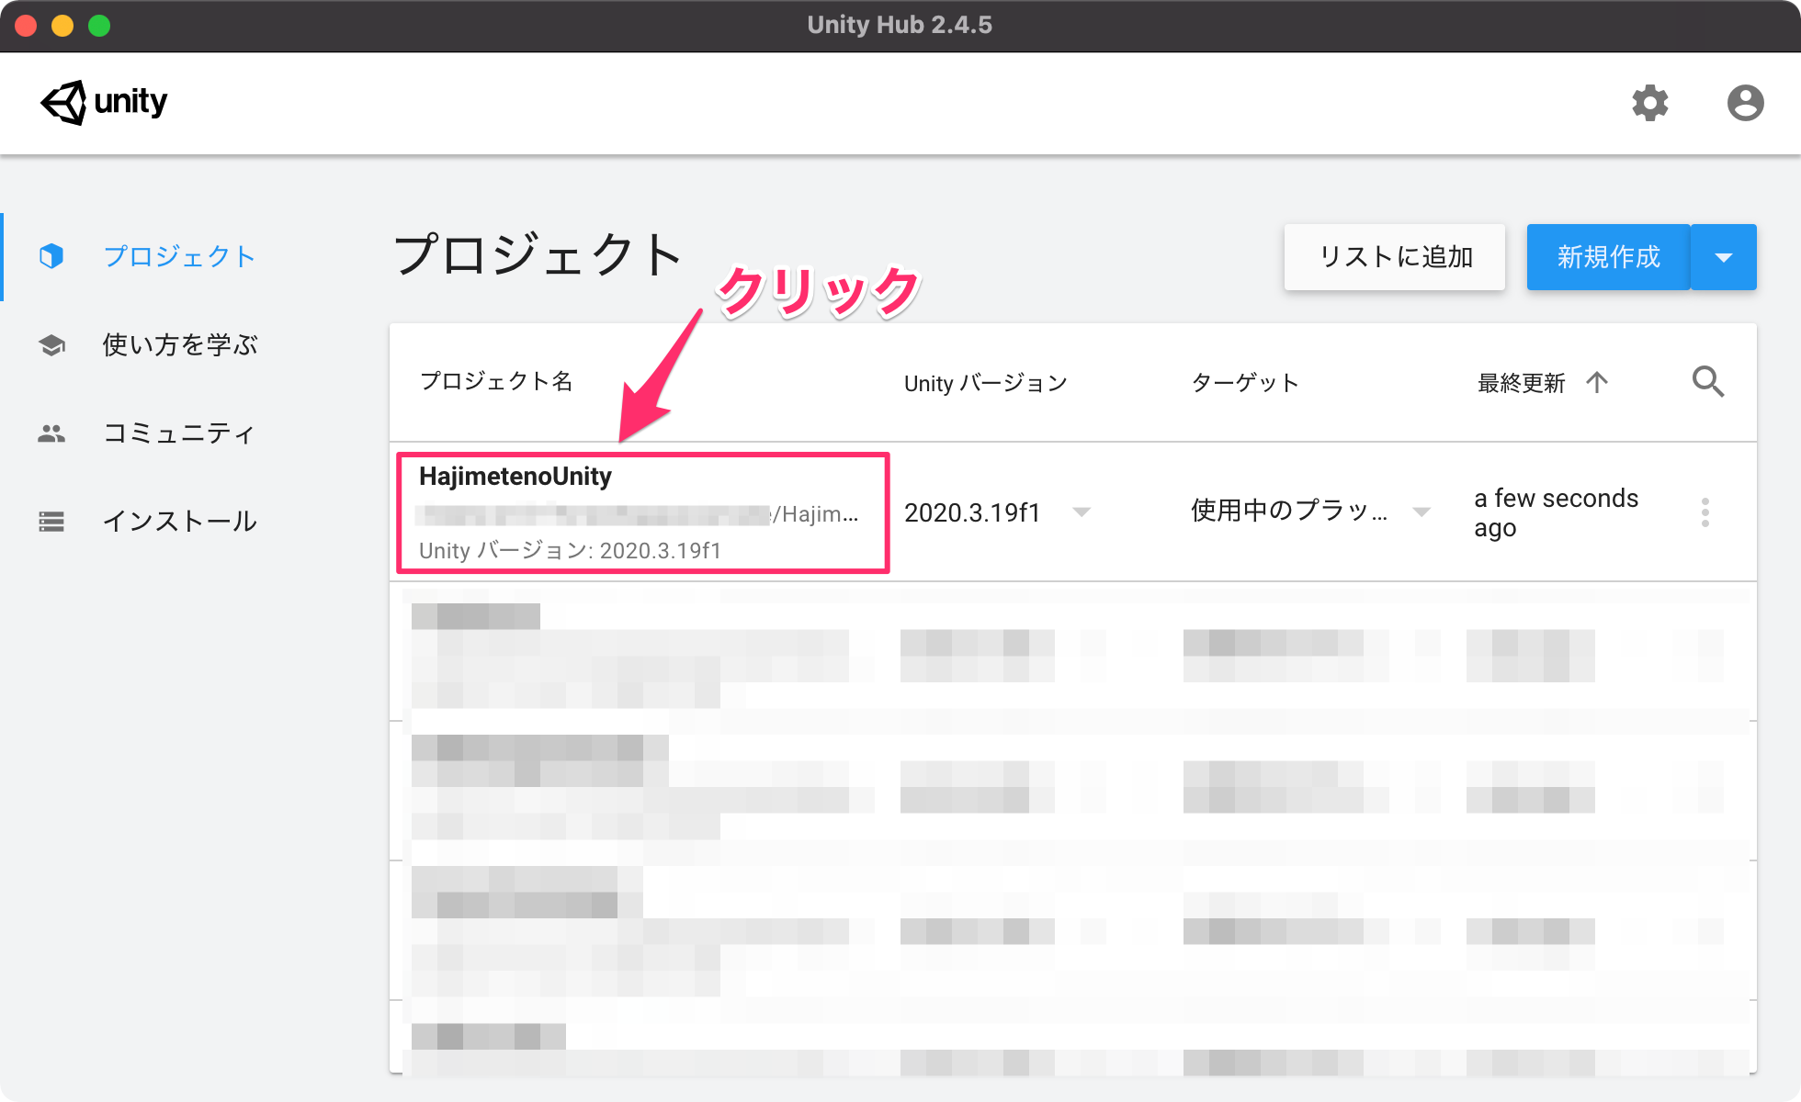Screen dimensions: 1801x1102
Task: Maximize the Unity Hub window
Action: click(99, 26)
